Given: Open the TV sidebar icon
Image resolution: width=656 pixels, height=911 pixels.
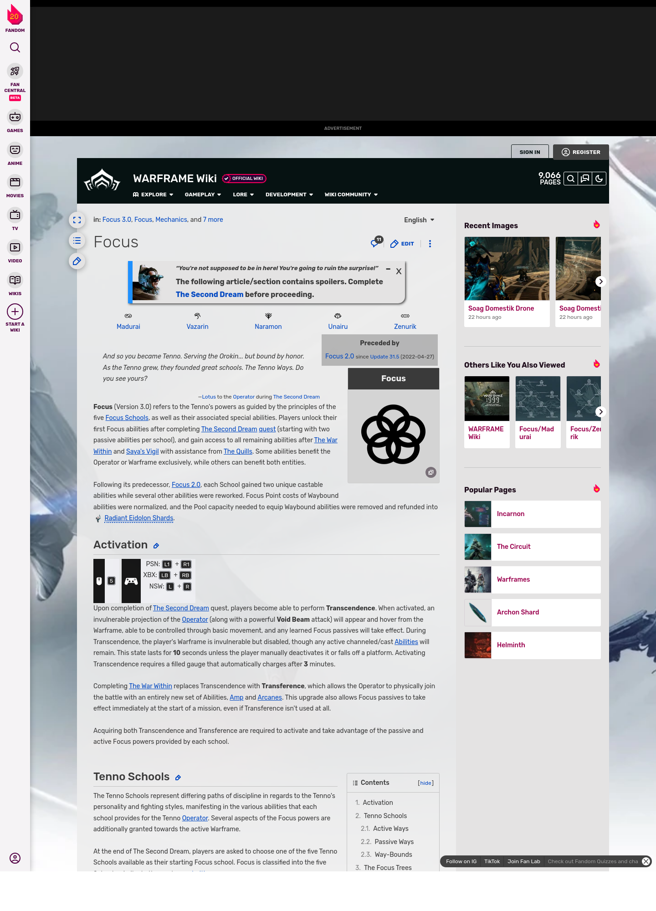Looking at the screenshot, I should (x=15, y=215).
